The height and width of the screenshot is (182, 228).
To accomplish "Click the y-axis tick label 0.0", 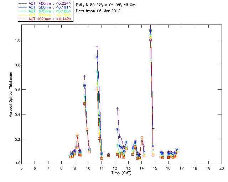I will pyautogui.click(x=17, y=163).
